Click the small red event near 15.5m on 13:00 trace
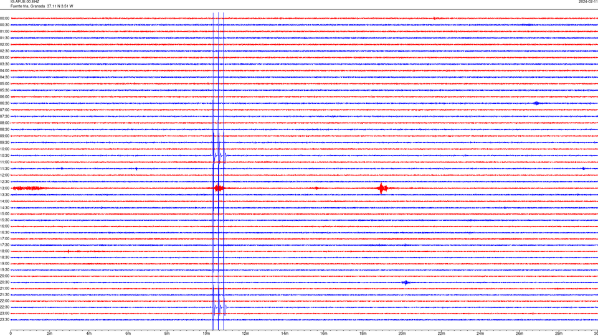Viewport: 598px width, 336px height. pos(316,188)
